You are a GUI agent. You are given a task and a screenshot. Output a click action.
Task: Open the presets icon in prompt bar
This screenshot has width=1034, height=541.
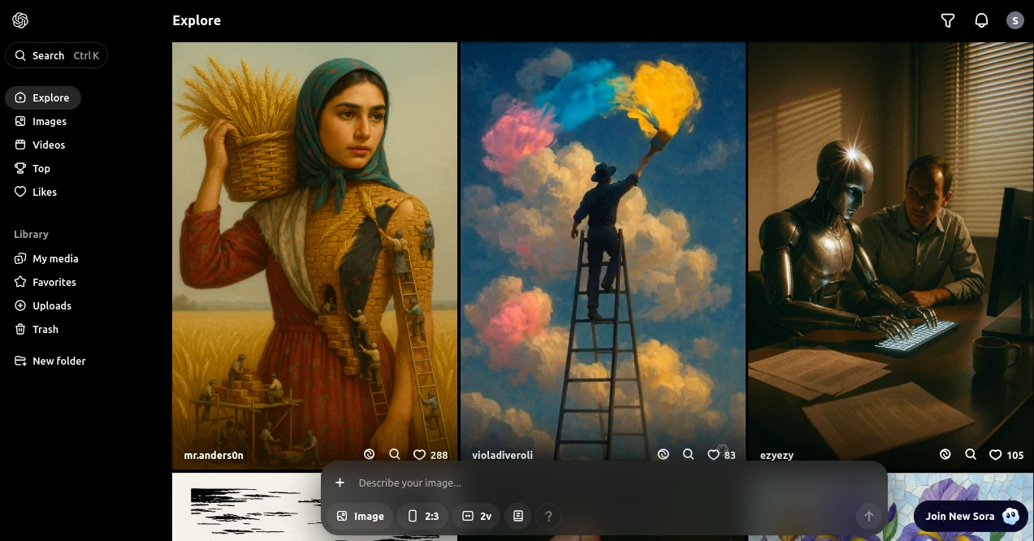pyautogui.click(x=518, y=516)
